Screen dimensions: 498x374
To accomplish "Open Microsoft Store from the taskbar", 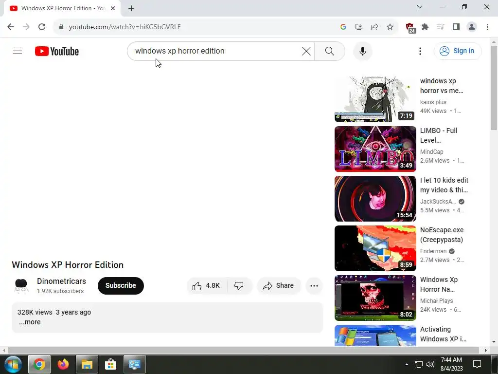I will 110,364.
